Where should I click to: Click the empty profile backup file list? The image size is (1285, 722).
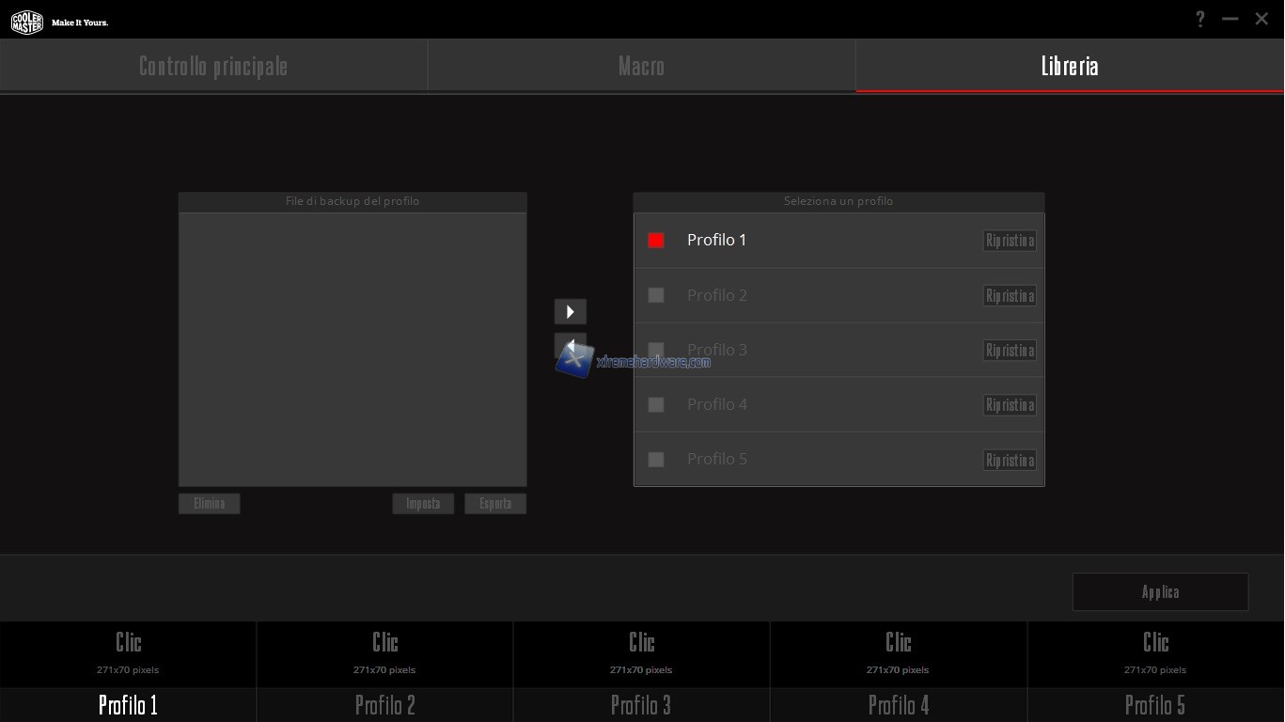click(x=353, y=349)
